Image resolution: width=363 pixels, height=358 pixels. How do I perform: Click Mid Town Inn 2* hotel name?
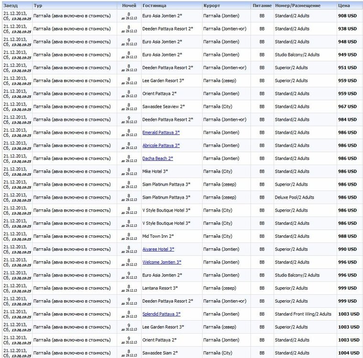158,236
